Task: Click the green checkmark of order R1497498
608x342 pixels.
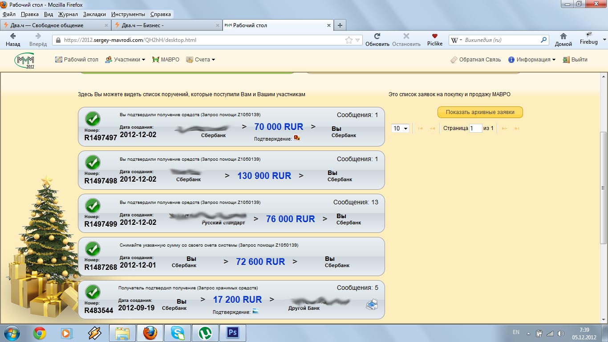Action: [93, 163]
